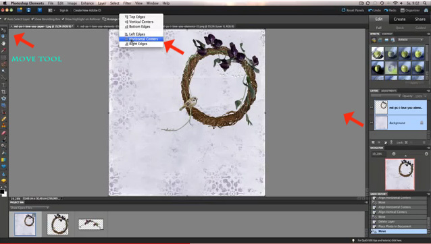Viewport: 431px width, 244px height.
Task: Toggle Show Bounding Box checkbox
Action: (32, 19)
